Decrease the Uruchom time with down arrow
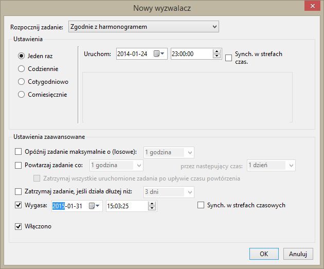This screenshot has width=324, height=269. coord(217,56)
